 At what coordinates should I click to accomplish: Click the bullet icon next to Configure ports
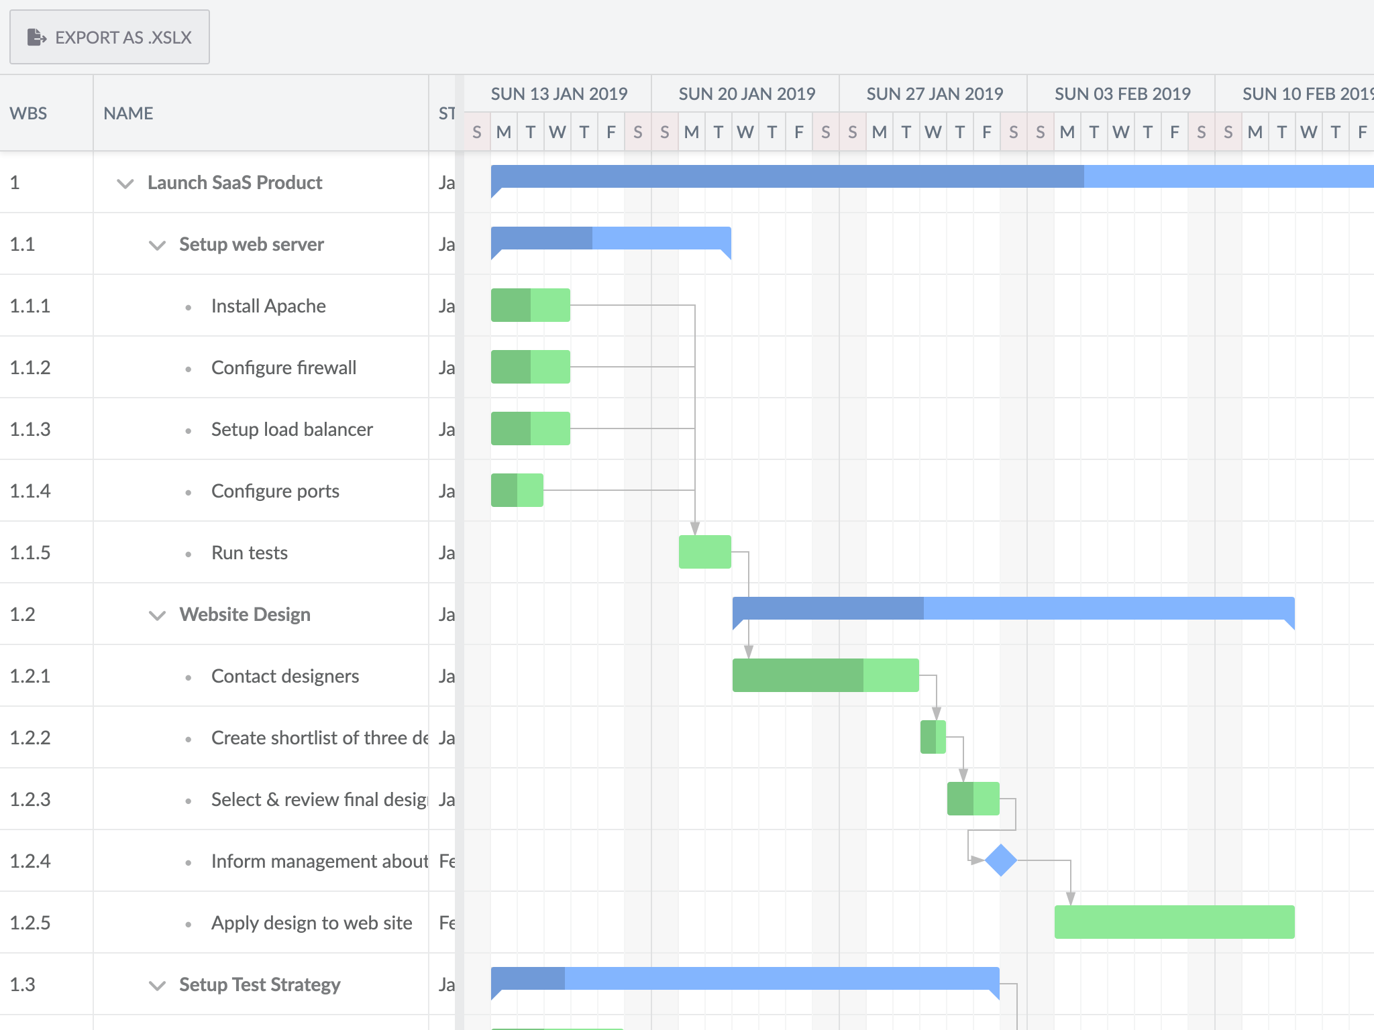point(188,491)
